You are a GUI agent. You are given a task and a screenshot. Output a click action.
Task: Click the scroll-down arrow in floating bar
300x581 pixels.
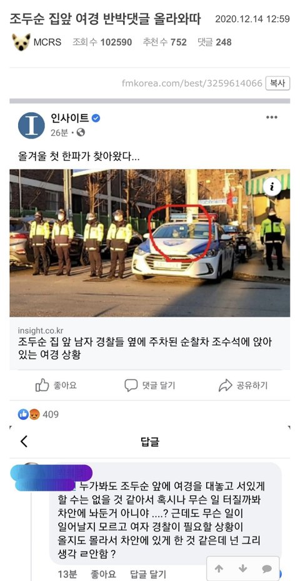(242, 568)
